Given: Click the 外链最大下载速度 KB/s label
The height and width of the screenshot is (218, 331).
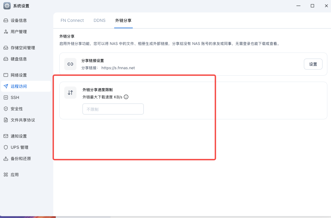Looking at the screenshot, I should coord(102,97).
